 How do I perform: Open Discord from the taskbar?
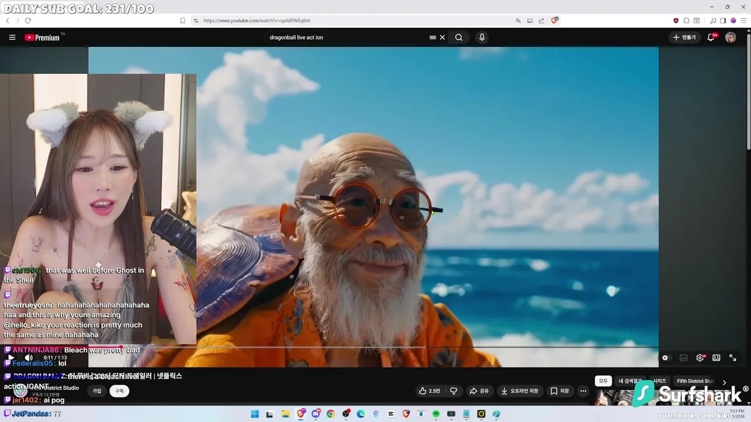(316, 414)
